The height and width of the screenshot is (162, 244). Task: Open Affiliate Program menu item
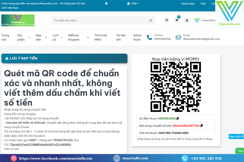[73, 38]
